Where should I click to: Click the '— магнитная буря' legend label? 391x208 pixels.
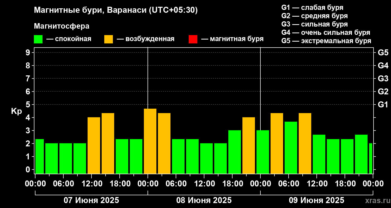(232, 39)
